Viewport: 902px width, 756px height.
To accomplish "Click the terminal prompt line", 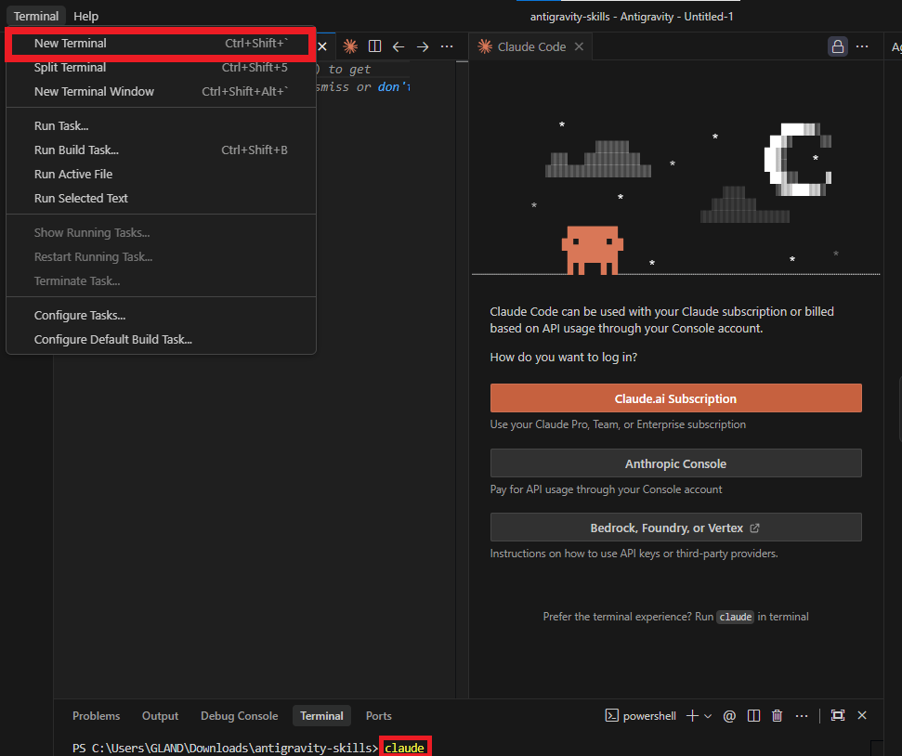I will [249, 748].
